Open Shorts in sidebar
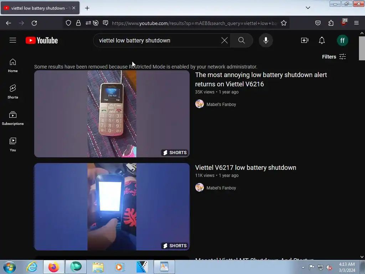The image size is (365, 274). click(x=13, y=92)
